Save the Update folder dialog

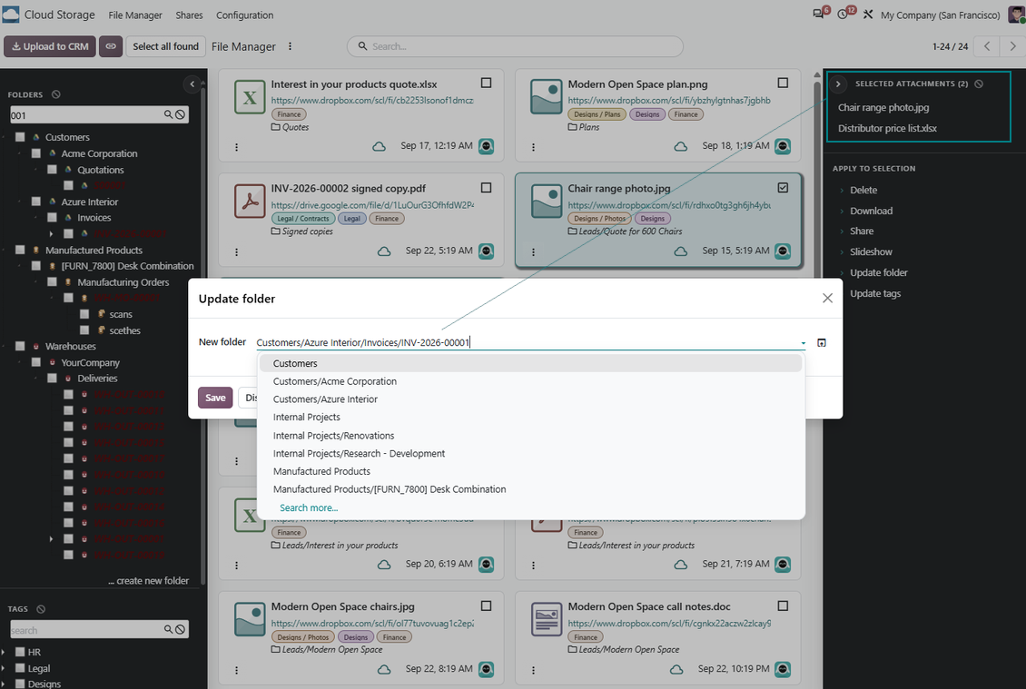tap(215, 398)
